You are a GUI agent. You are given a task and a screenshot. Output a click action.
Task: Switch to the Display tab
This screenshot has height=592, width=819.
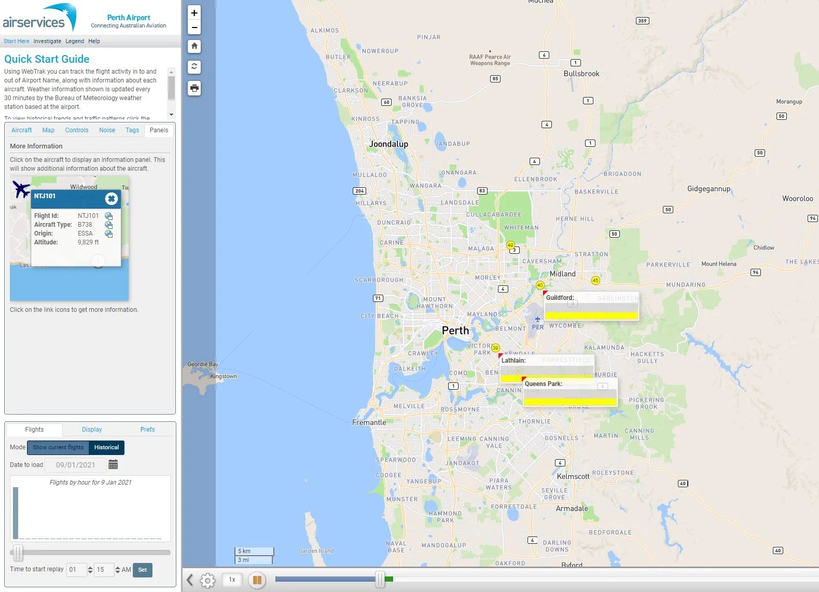[92, 430]
